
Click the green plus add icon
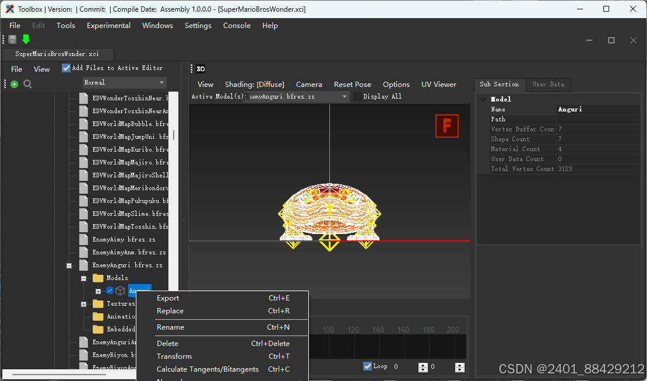(x=15, y=84)
